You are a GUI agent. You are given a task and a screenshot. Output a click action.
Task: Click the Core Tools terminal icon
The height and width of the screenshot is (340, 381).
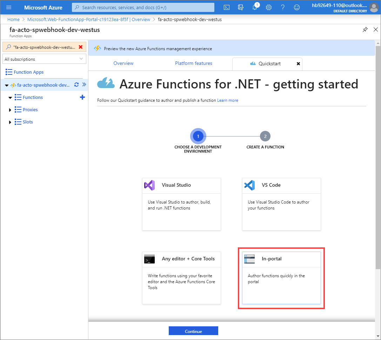149,259
